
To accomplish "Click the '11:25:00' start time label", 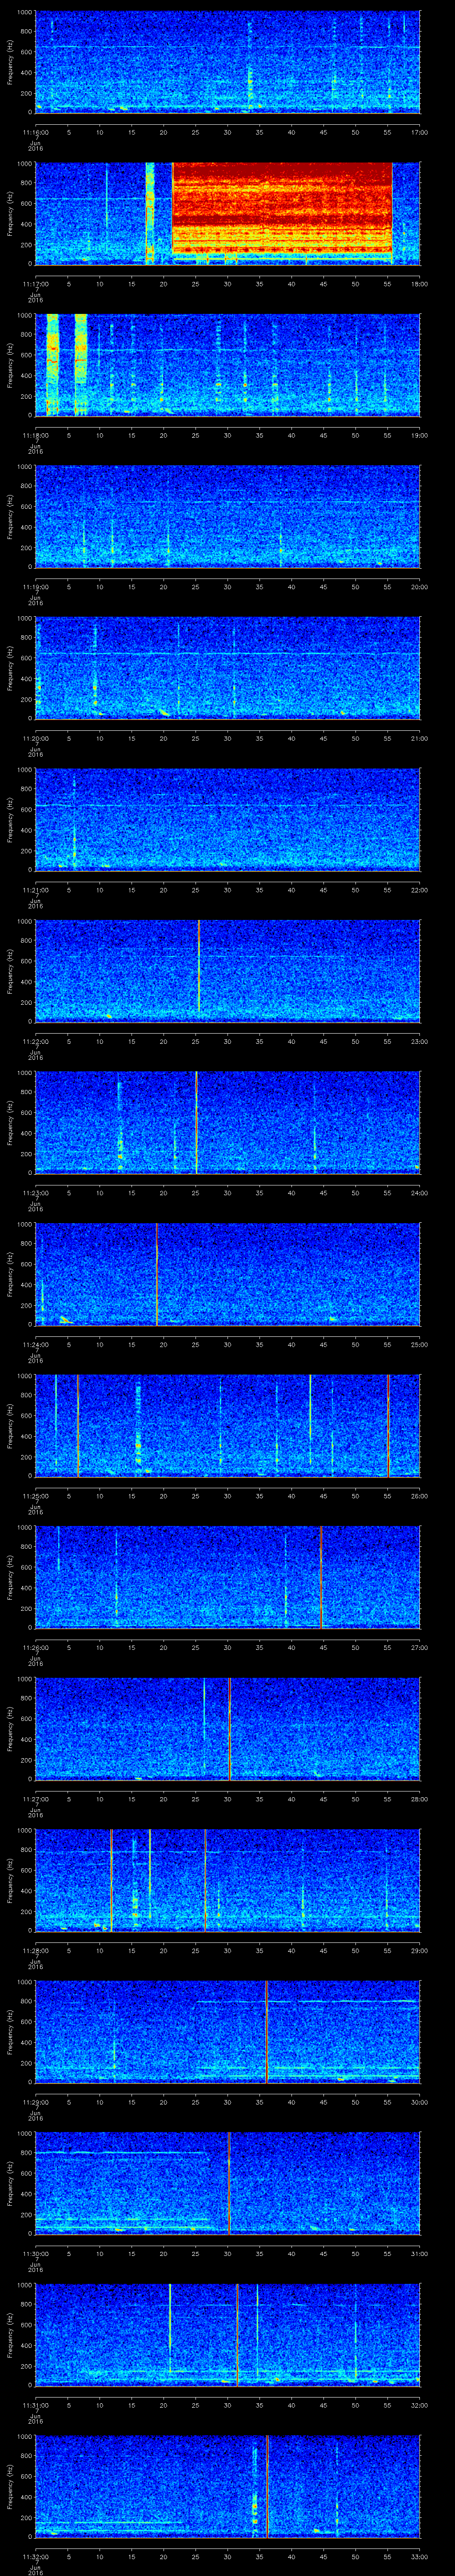I will 36,1495.
